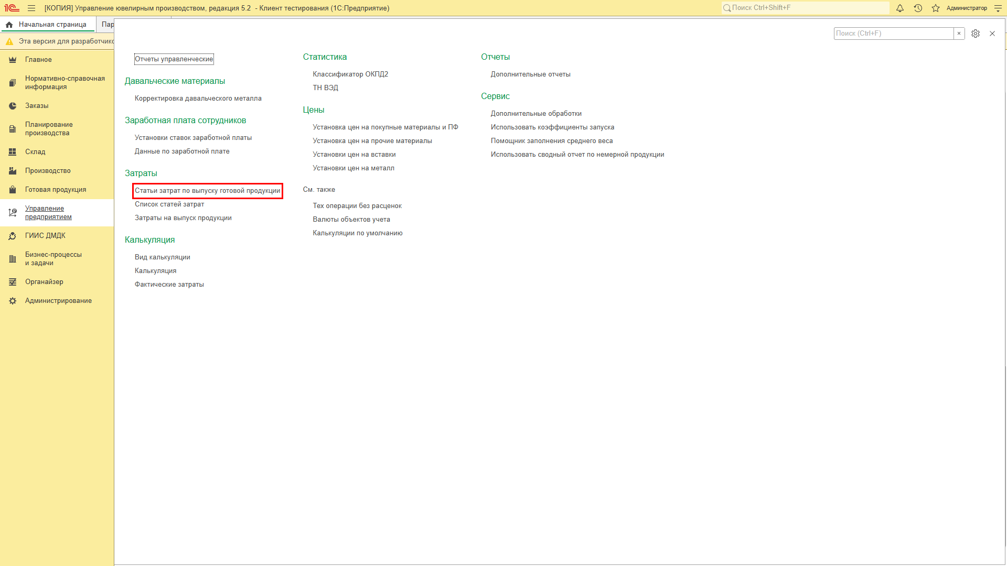Open settings gear of the section menu

(x=976, y=34)
